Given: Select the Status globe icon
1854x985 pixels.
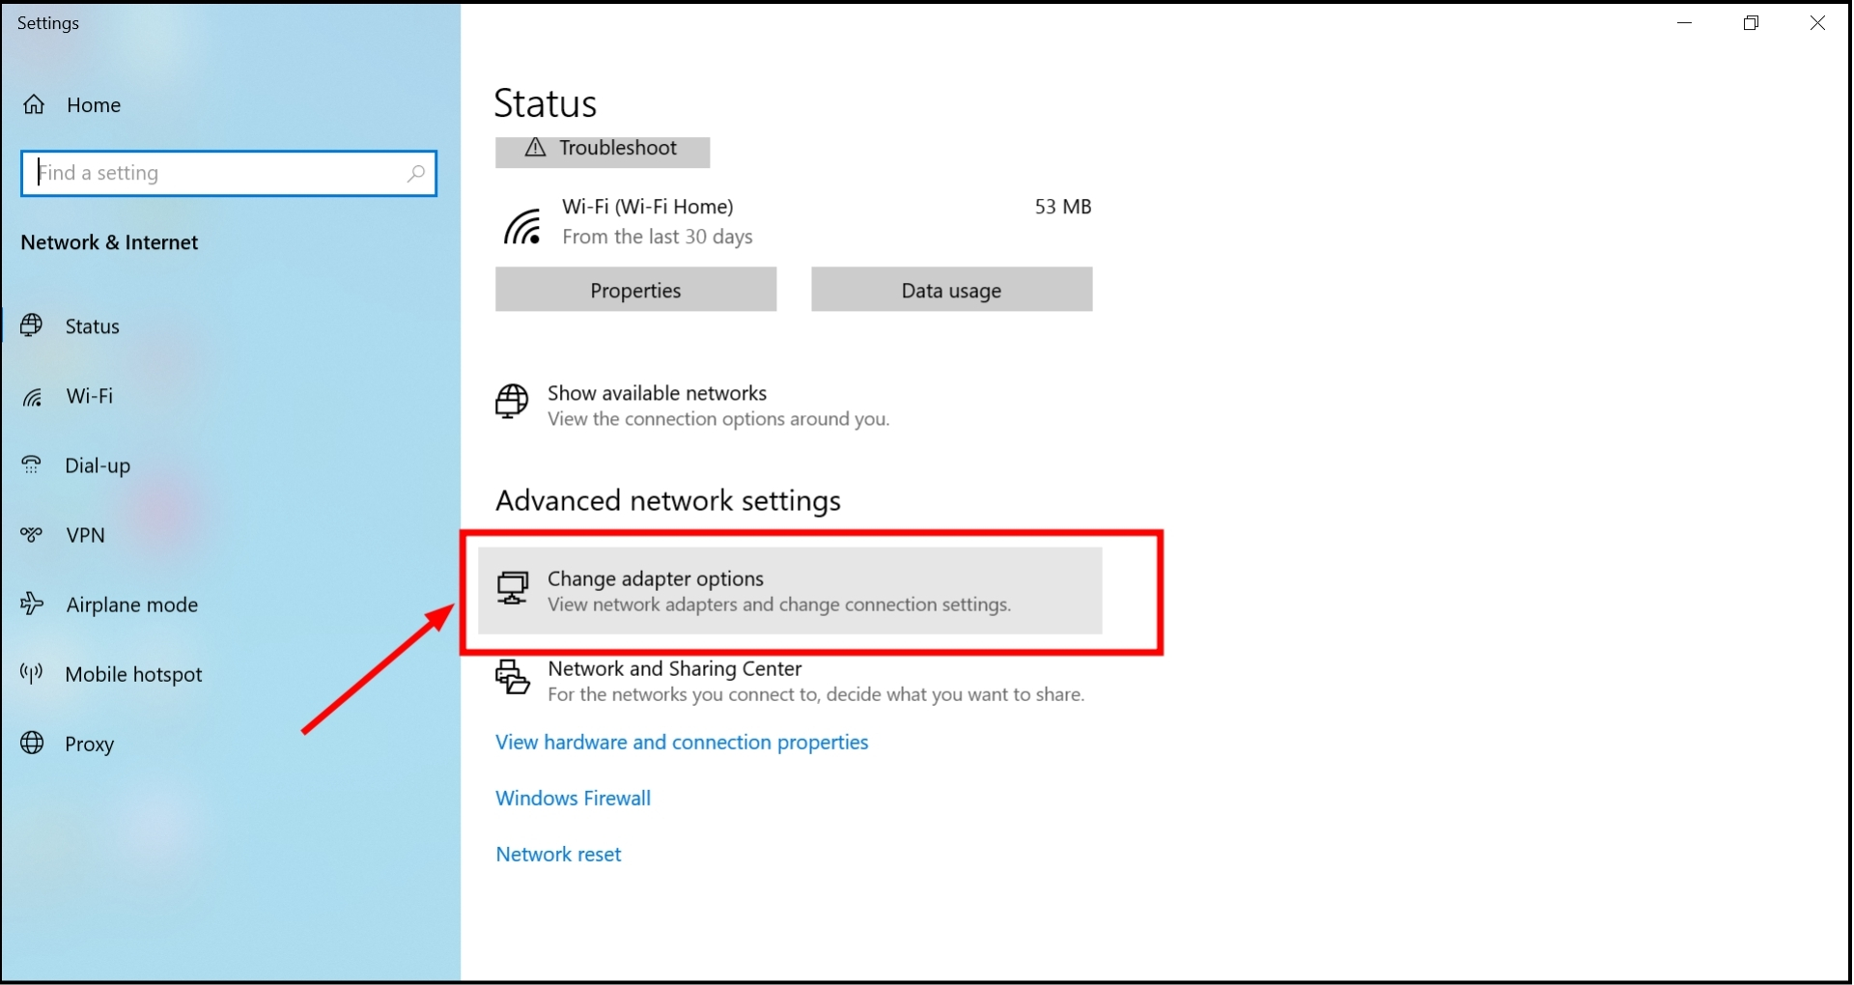Looking at the screenshot, I should 32,325.
